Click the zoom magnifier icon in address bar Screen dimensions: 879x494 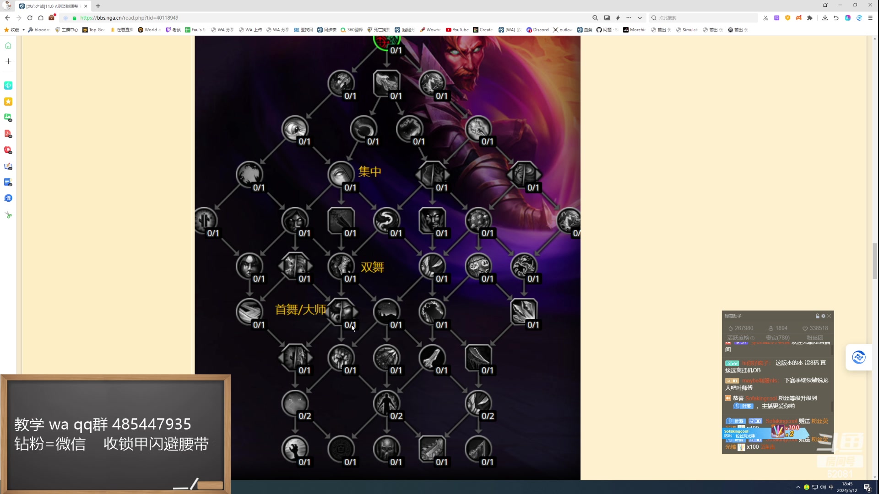click(x=595, y=18)
